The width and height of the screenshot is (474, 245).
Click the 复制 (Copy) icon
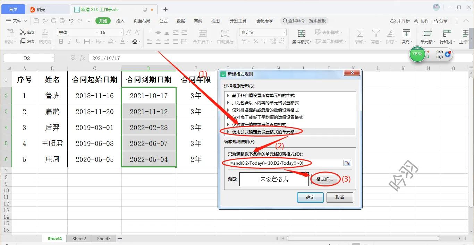tap(23, 41)
